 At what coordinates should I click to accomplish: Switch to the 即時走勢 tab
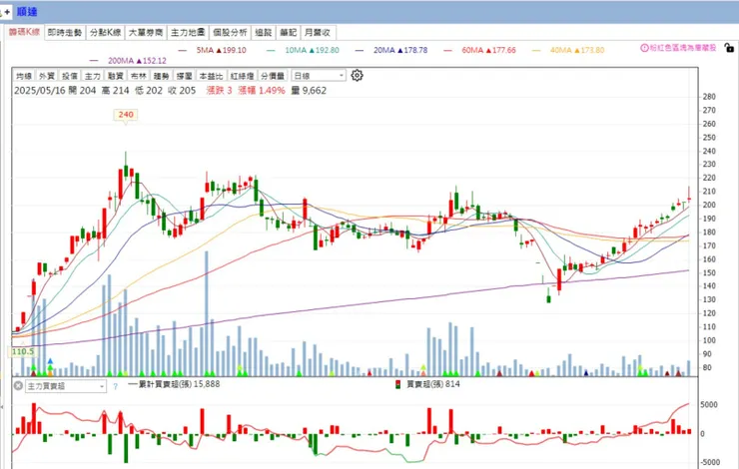coord(65,32)
